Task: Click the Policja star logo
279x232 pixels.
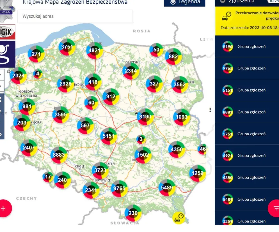Action: 7,11
